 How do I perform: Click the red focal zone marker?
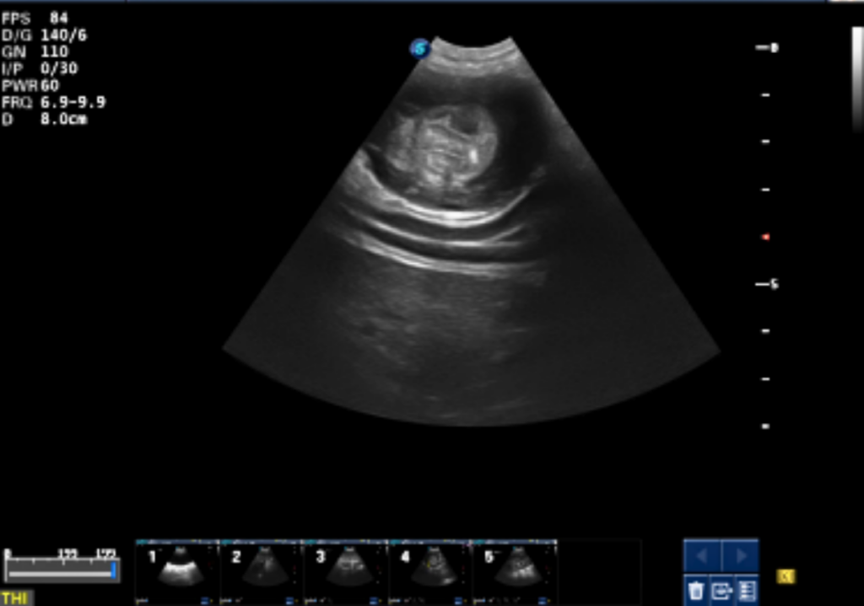pos(765,237)
